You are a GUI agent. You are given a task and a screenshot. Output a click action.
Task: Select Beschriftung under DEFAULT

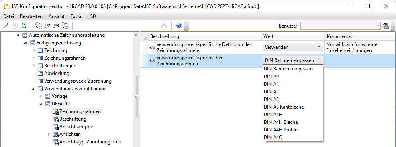[x=73, y=119]
